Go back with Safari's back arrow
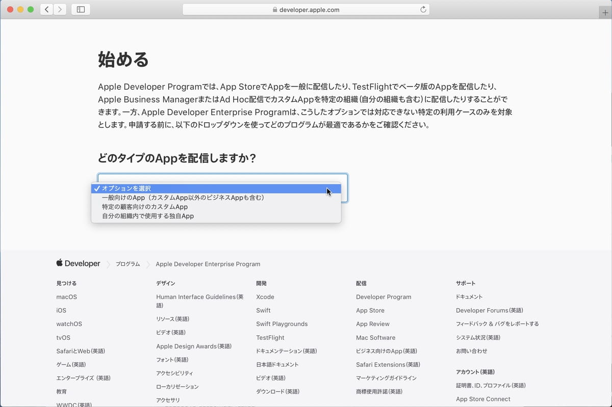The image size is (612, 407). tap(47, 9)
